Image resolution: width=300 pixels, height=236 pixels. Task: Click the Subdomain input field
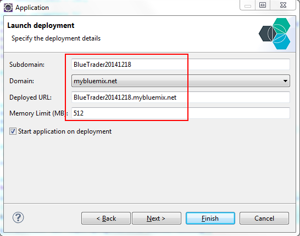[181, 65]
